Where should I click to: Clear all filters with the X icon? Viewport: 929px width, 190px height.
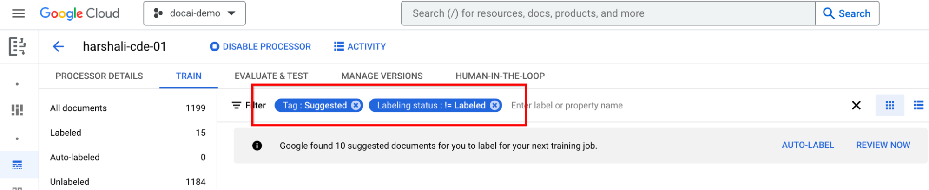856,106
